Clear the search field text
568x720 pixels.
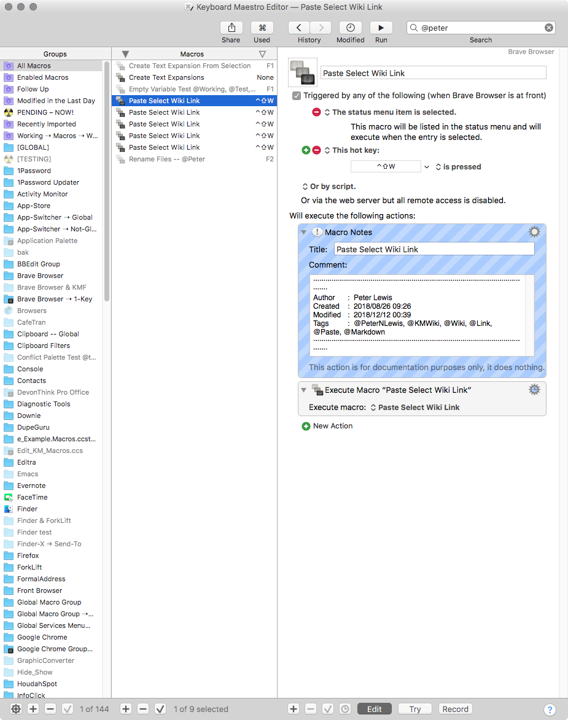point(549,28)
